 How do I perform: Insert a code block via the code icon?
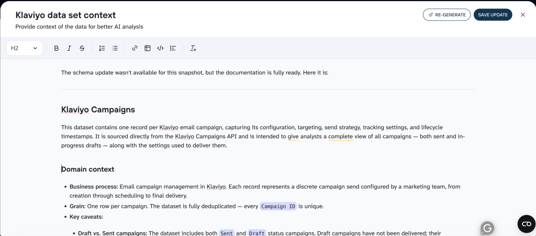(160, 48)
